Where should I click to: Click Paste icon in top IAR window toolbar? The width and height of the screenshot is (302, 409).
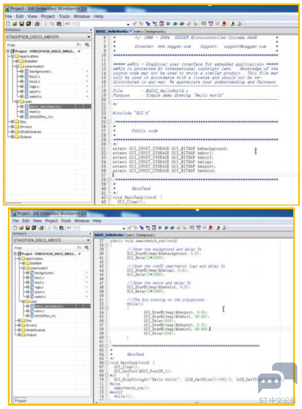pos(59,24)
